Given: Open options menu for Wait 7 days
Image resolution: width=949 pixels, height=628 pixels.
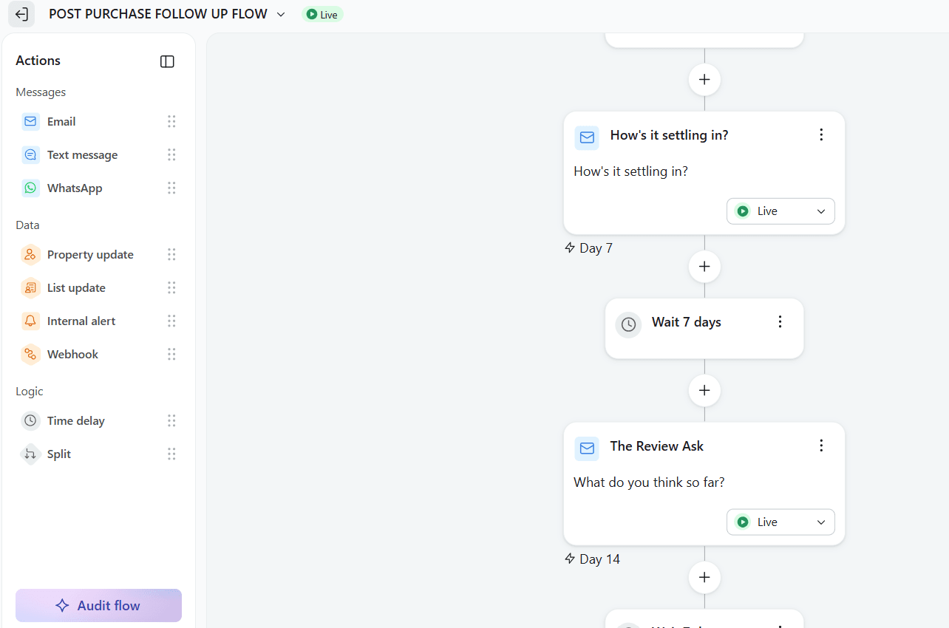Looking at the screenshot, I should (x=780, y=321).
